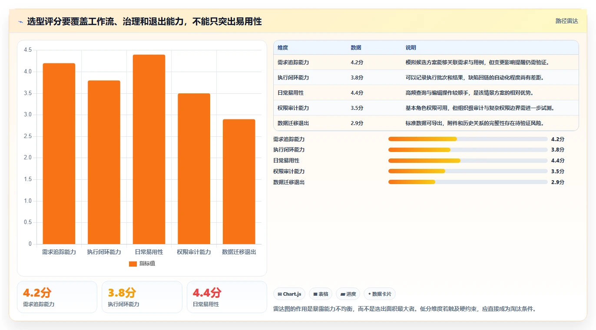Click the shortest bar, 数据迁移退出, in the chart

[x=239, y=181]
